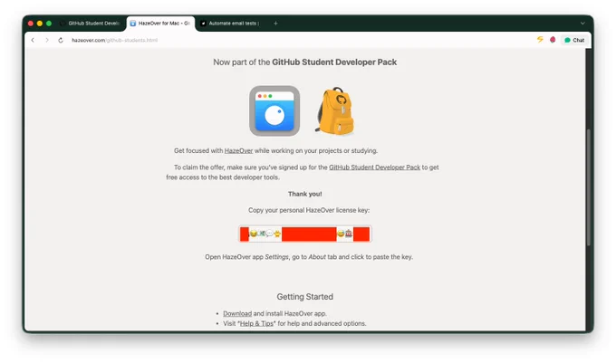Close the browser window red button
This screenshot has height=363, width=616.
31,24
